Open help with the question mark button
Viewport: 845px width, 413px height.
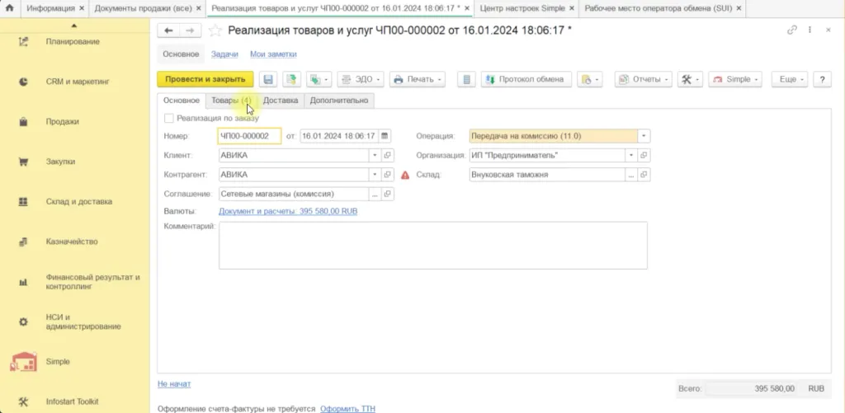click(822, 79)
